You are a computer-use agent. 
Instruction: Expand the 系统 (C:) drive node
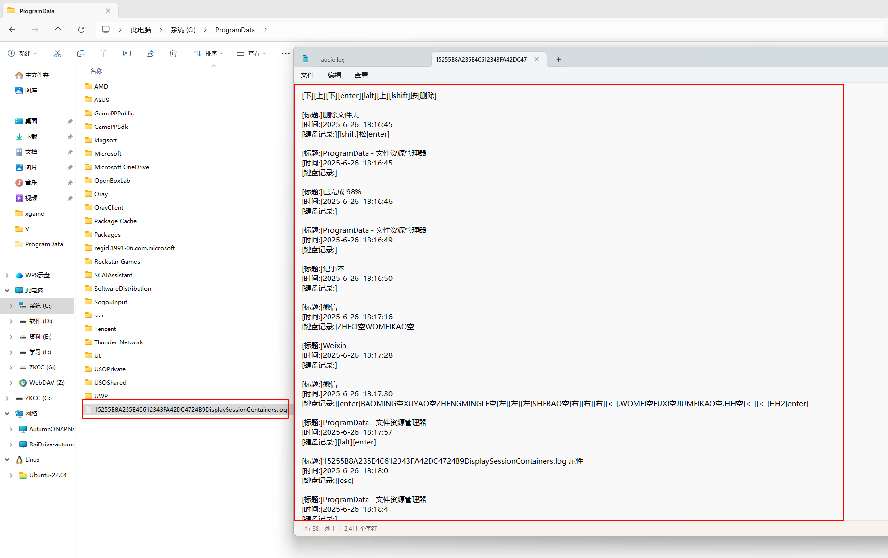click(11, 306)
